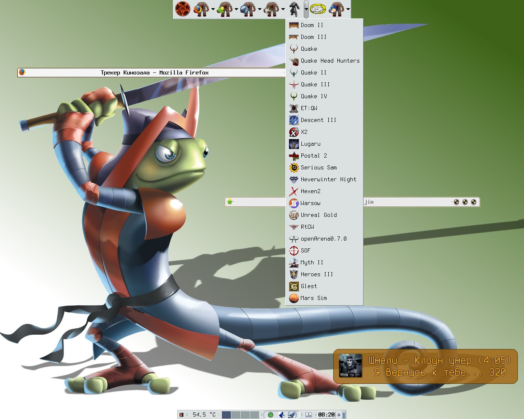
Task: Expand the arrow beside the white dog launcher
Action: [x=283, y=9]
